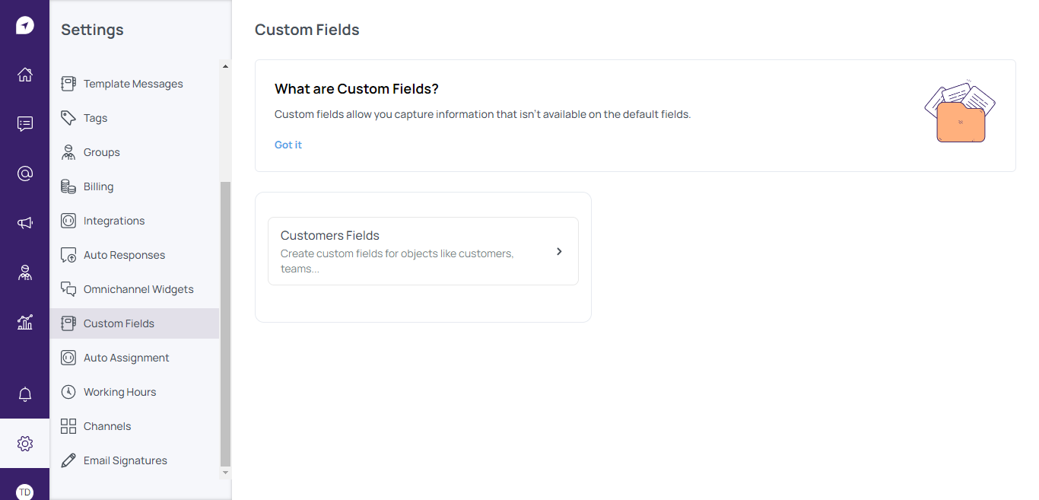Open Template Messages settings
1039x500 pixels.
click(x=133, y=84)
